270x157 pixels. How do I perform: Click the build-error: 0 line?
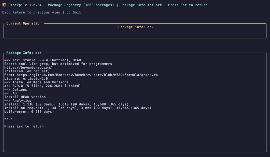tap(29, 112)
